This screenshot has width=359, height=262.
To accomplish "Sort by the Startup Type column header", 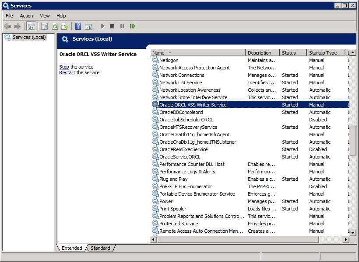I will [326, 53].
